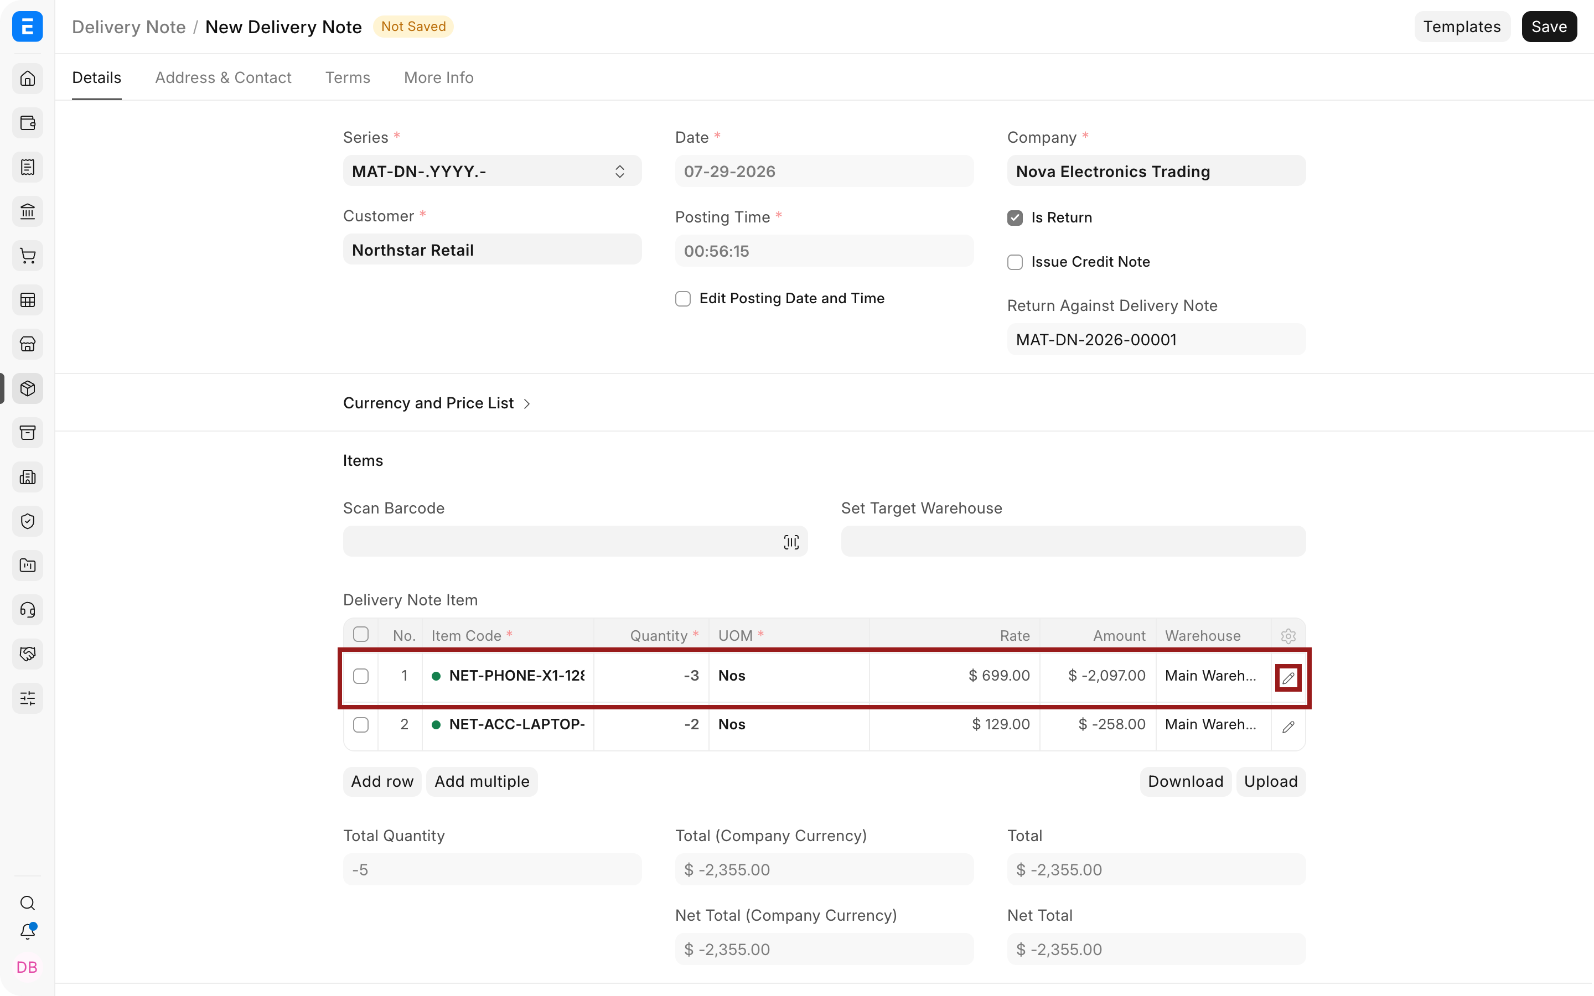
Task: Open the shopping cart sidebar icon
Action: (x=28, y=256)
